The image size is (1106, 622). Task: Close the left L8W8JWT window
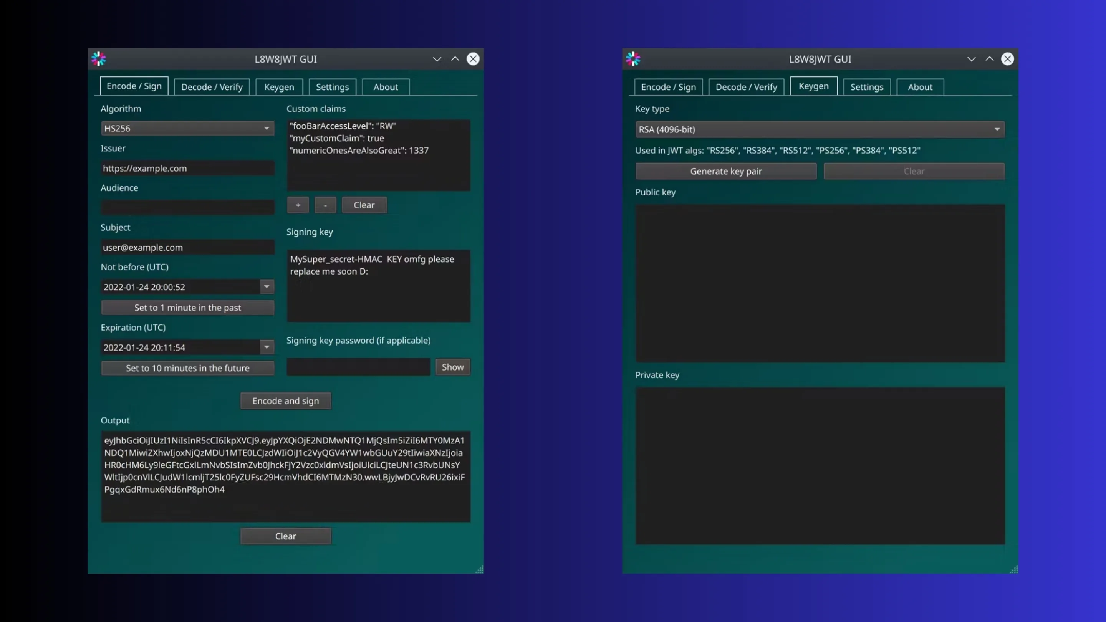[x=473, y=59]
